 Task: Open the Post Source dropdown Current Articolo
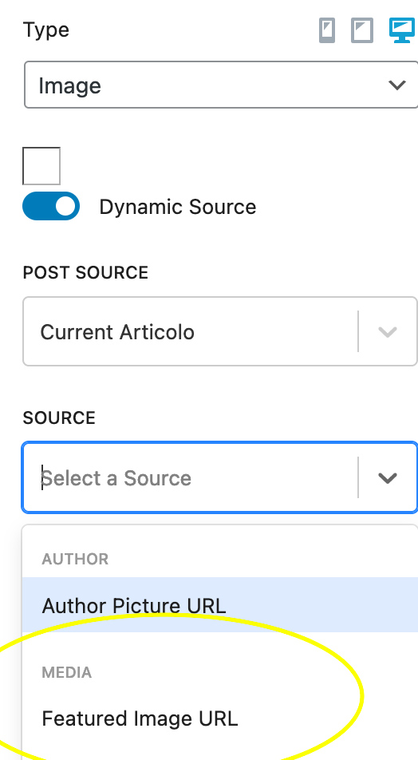point(220,331)
